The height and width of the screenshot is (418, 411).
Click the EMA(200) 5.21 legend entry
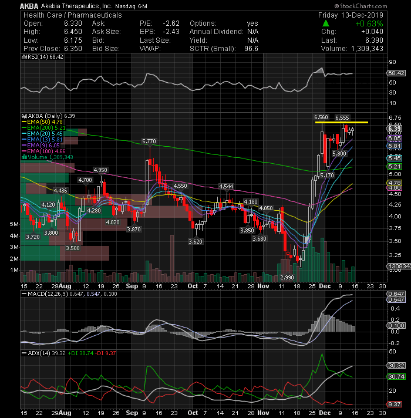[43, 128]
